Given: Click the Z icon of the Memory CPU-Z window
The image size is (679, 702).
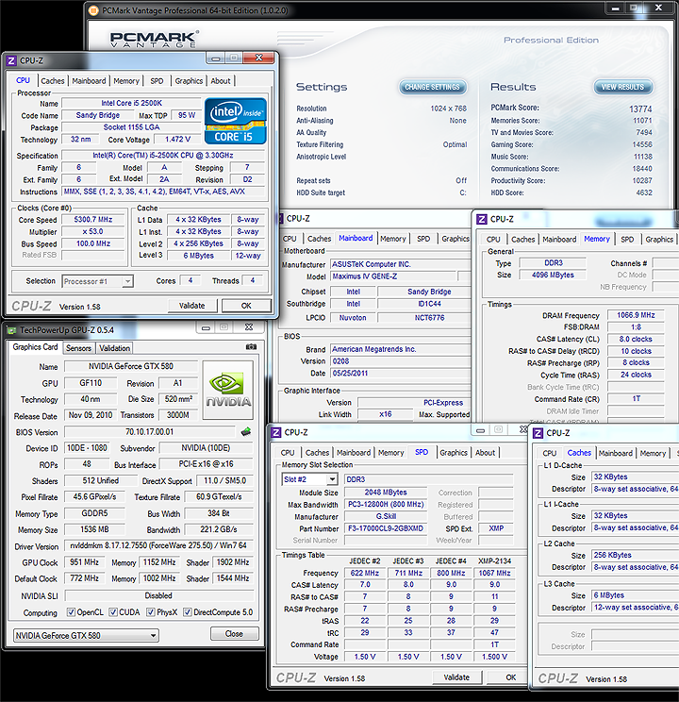Looking at the screenshot, I should (482, 219).
